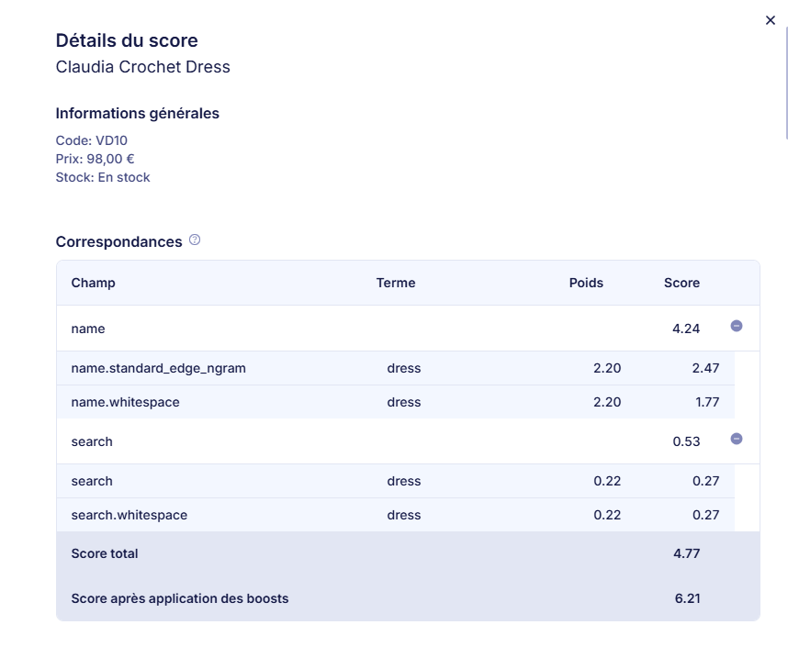Click the Terme column header
Image resolution: width=788 pixels, height=647 pixels.
[x=396, y=283]
